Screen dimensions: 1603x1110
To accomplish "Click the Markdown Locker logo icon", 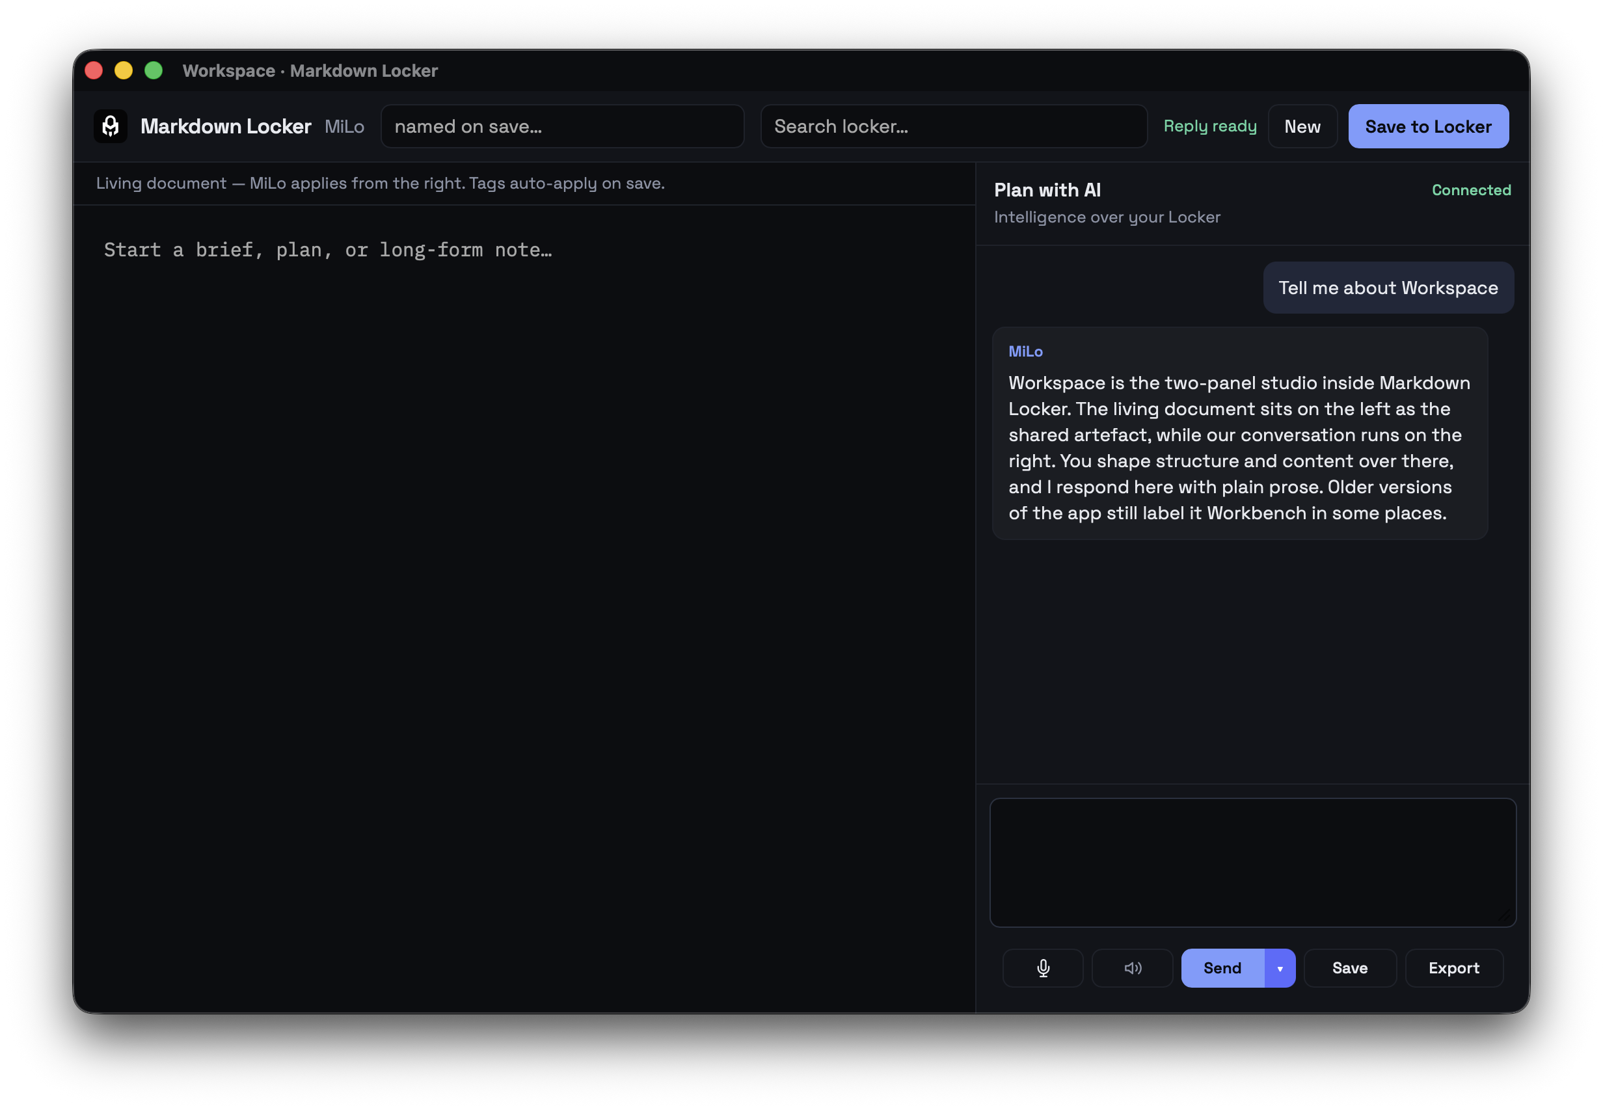I will 111,127.
